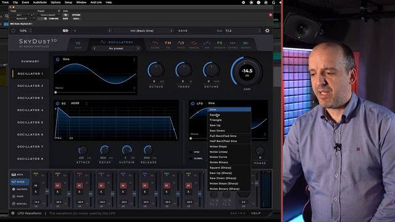Unmute OSC 2 in the mixer

57,186
